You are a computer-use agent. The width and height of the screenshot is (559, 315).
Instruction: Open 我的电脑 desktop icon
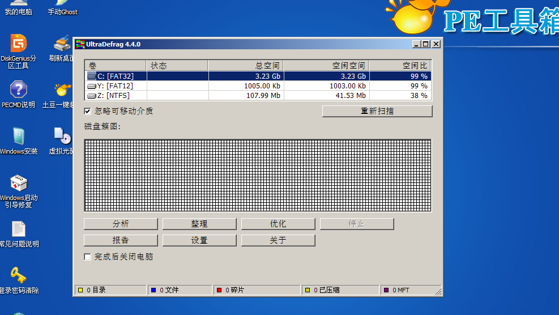(x=19, y=8)
